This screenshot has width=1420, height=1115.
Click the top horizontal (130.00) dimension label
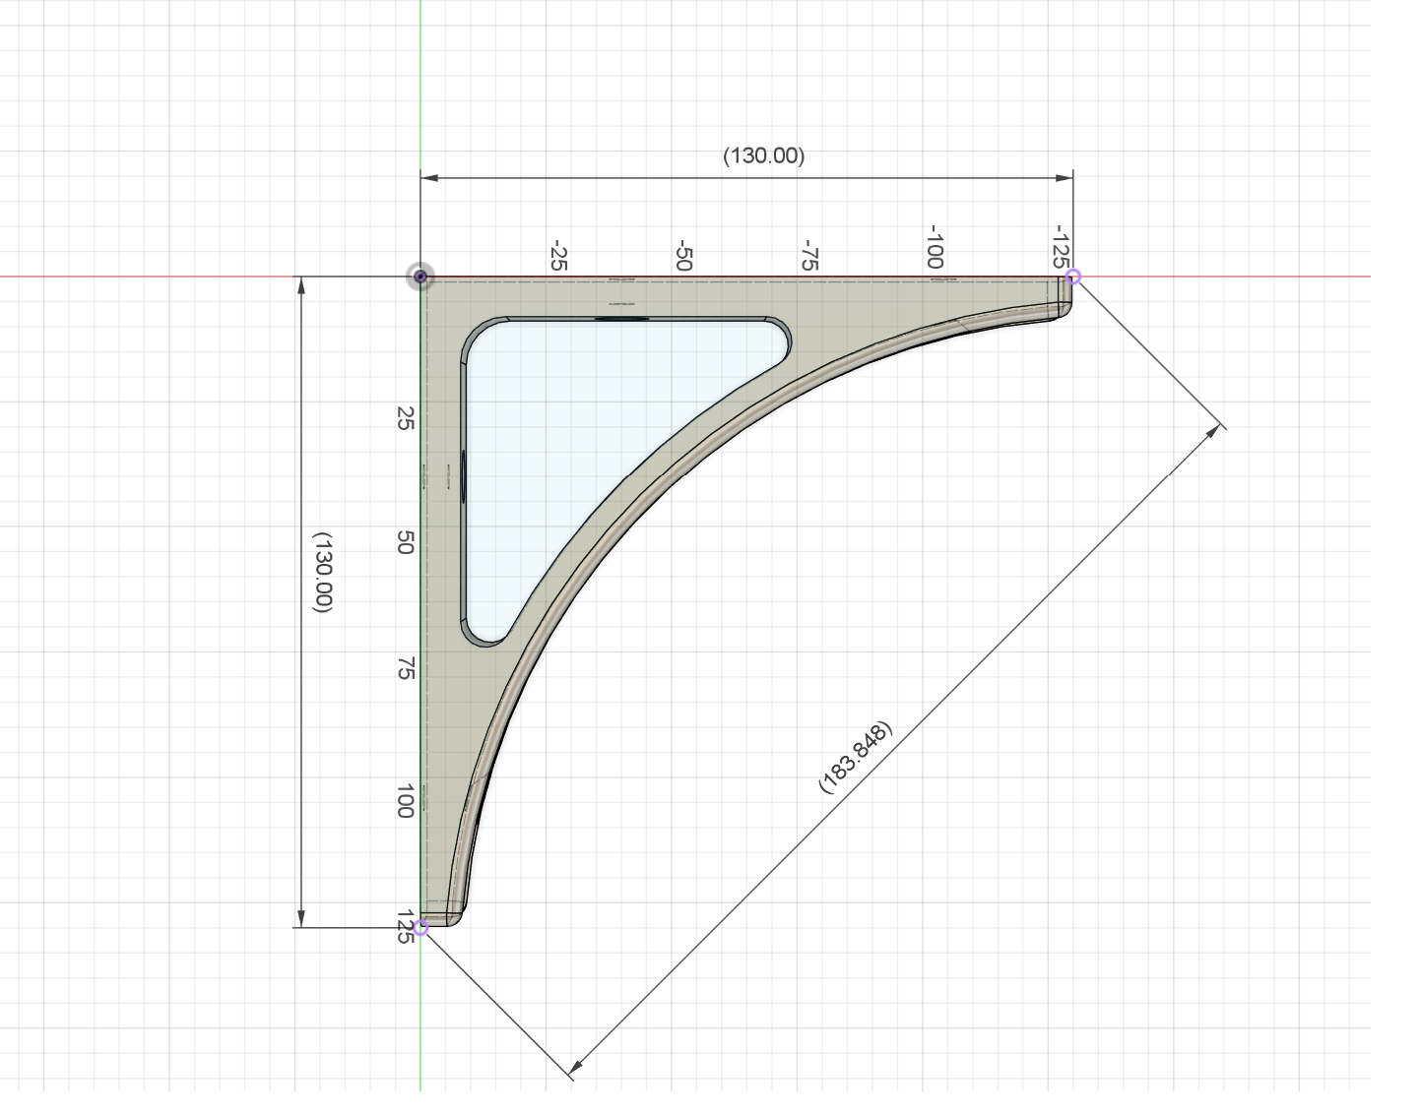pos(763,155)
